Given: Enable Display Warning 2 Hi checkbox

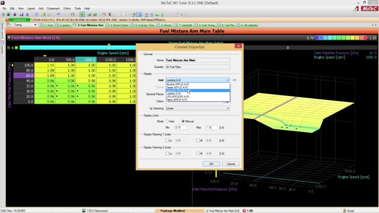Looking at the screenshot, I should coord(198,153).
